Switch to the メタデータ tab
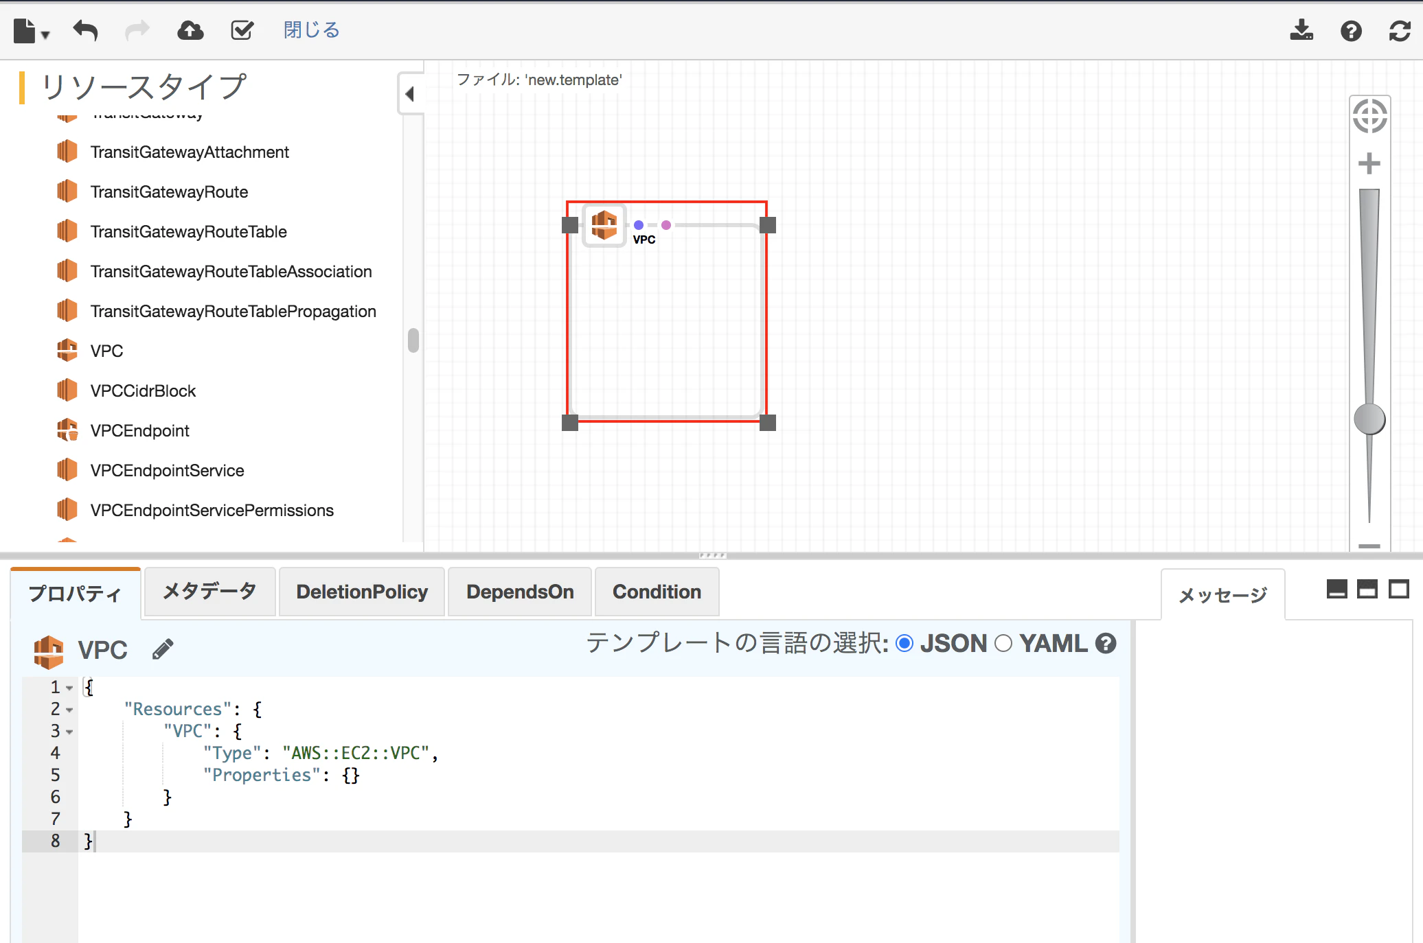1423x943 pixels. 209,592
